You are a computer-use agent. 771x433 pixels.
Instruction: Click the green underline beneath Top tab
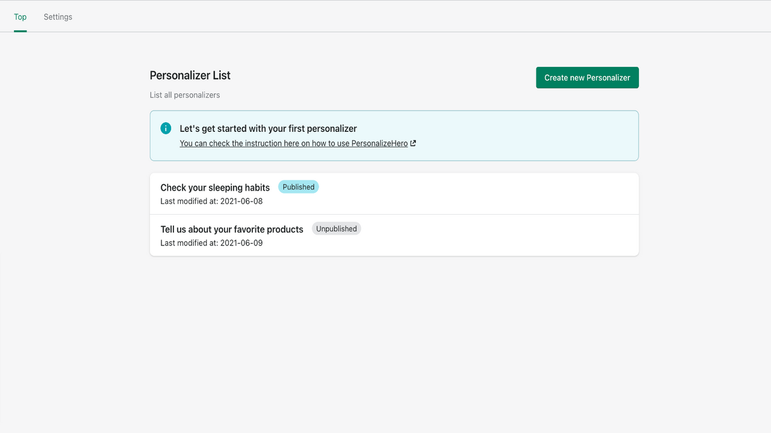click(20, 31)
